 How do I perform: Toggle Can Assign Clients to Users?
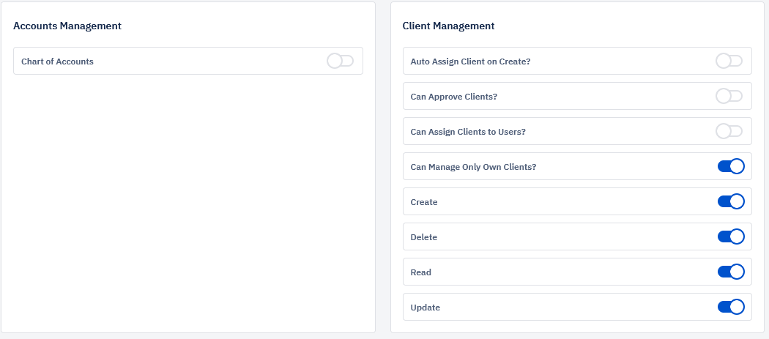729,132
